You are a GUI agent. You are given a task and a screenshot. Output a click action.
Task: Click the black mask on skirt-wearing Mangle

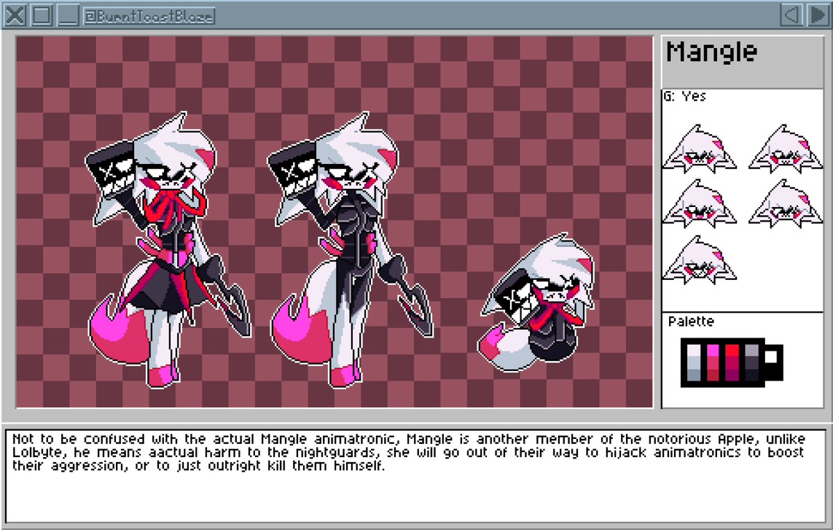pyautogui.click(x=110, y=169)
